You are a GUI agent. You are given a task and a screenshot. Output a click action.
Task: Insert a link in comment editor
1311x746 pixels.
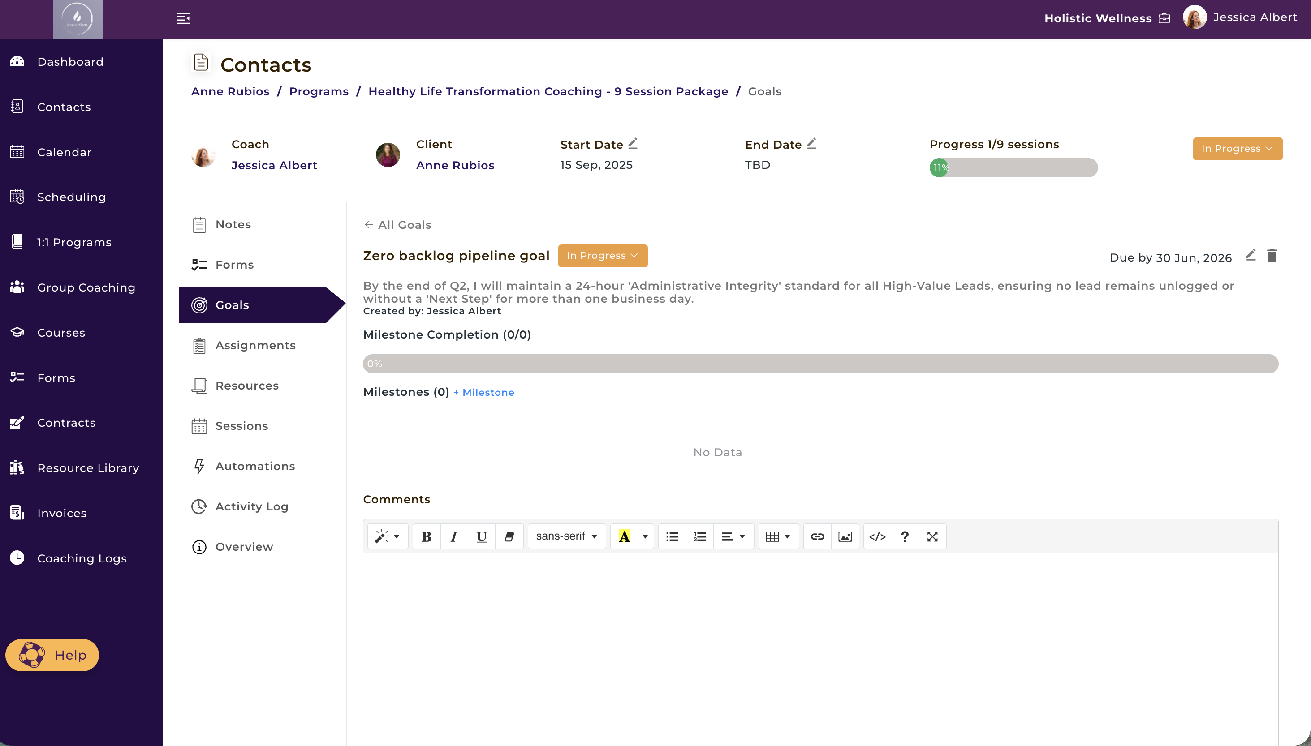click(x=817, y=536)
